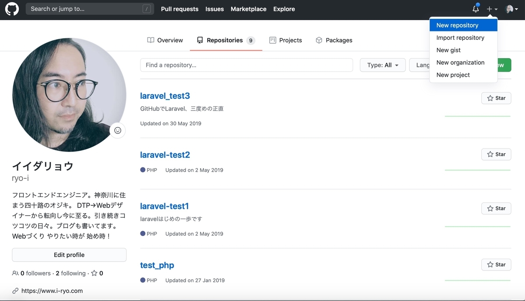Open the laravel-test1 repository link
Viewport: 525px width, 301px height.
click(164, 206)
